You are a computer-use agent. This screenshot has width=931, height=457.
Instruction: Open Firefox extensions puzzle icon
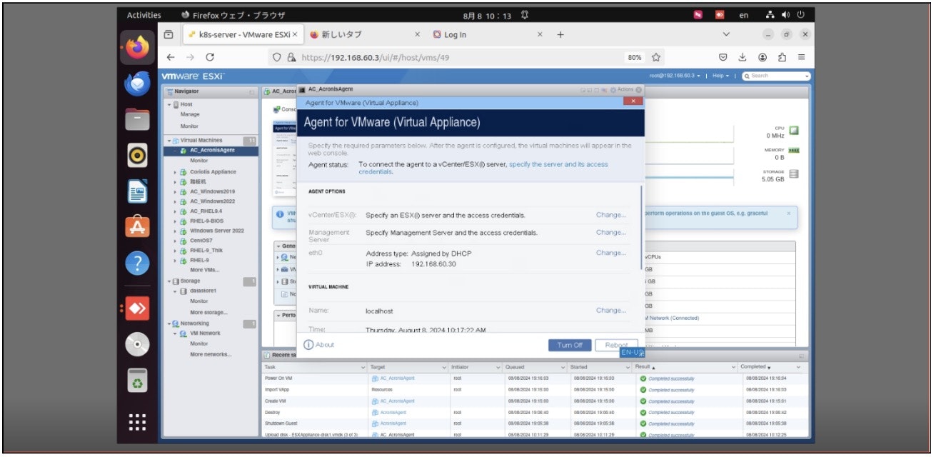pos(782,57)
